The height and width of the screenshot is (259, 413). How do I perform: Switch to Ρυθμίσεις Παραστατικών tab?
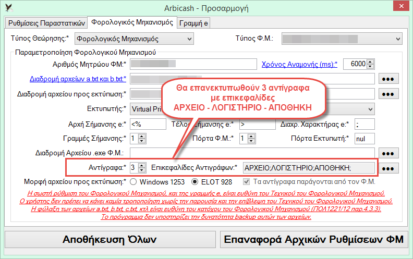click(x=46, y=23)
